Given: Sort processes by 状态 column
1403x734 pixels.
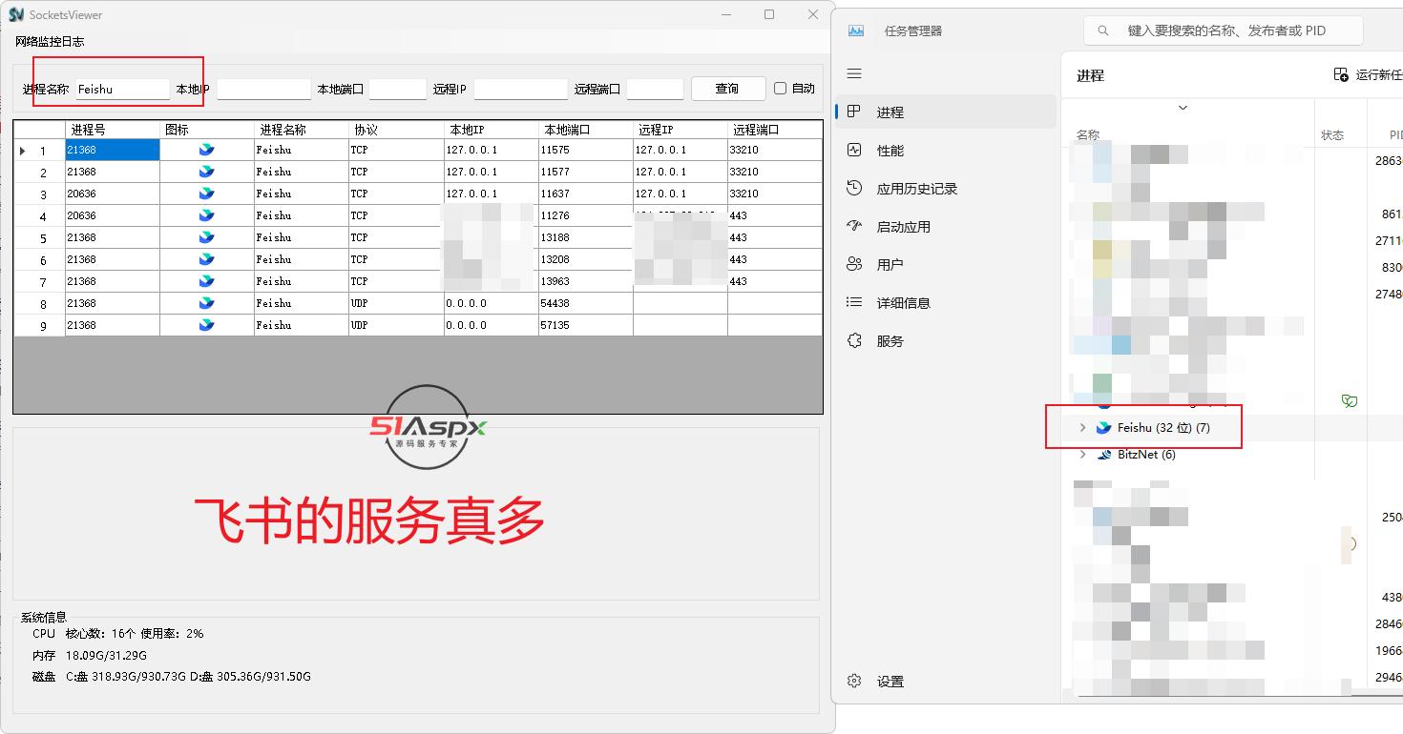Looking at the screenshot, I should [x=1332, y=135].
